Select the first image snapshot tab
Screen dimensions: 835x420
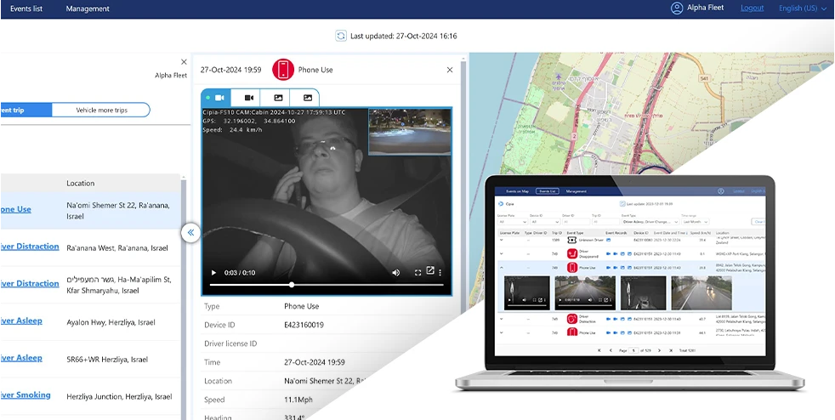(278, 98)
